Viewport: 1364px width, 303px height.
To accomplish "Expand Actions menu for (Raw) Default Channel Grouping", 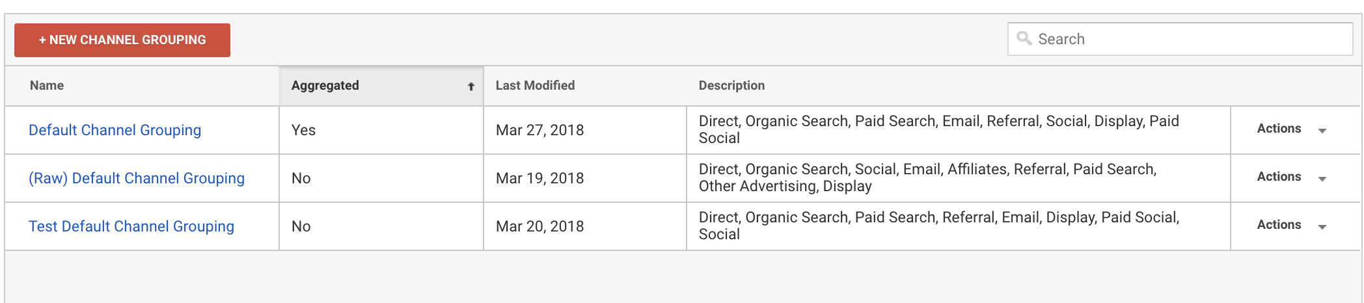I will (x=1291, y=178).
